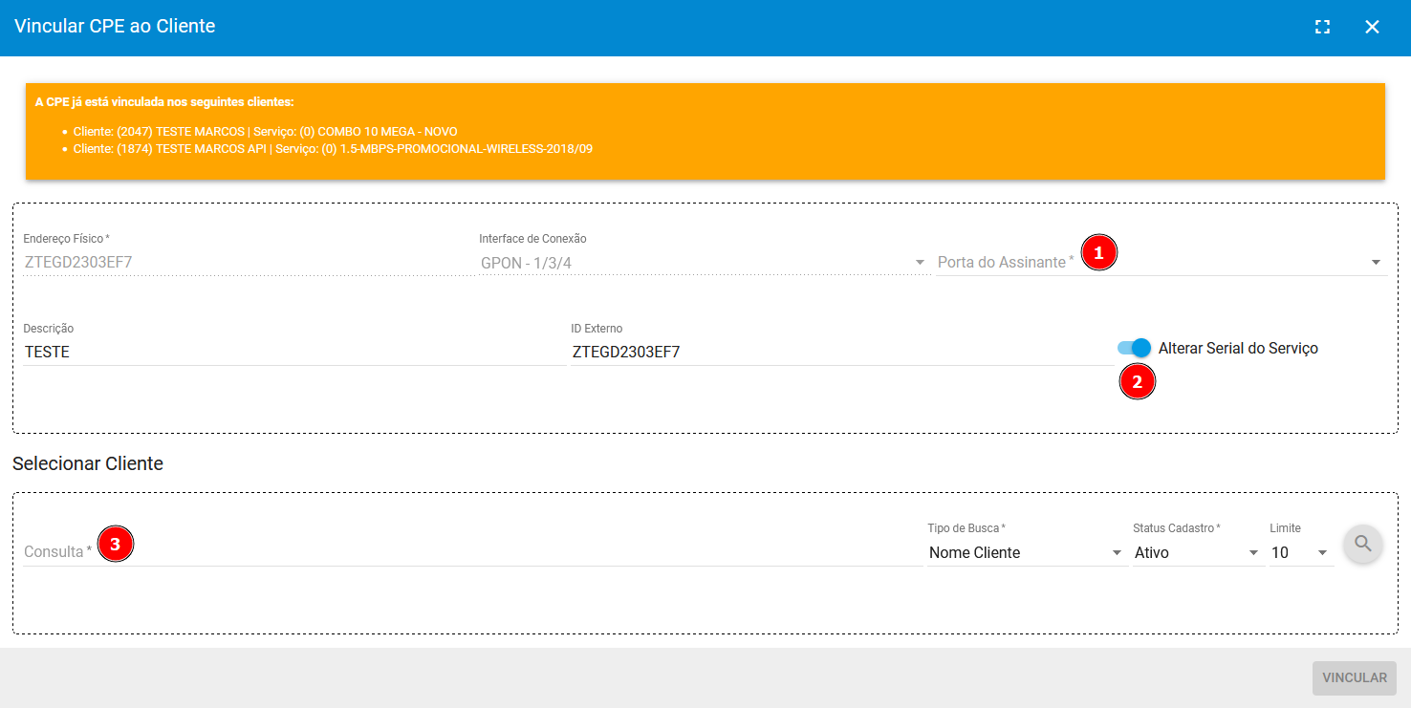Close the Vincular CPE ao Cliente dialog
Viewport: 1411px width, 708px height.
(1372, 27)
